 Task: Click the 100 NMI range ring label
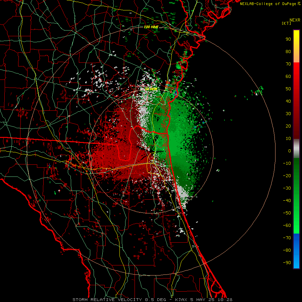(151, 27)
